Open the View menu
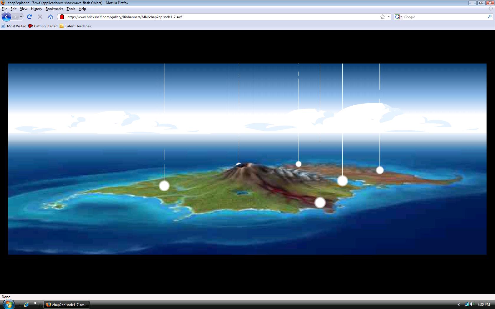This screenshot has width=495, height=309. [x=24, y=9]
